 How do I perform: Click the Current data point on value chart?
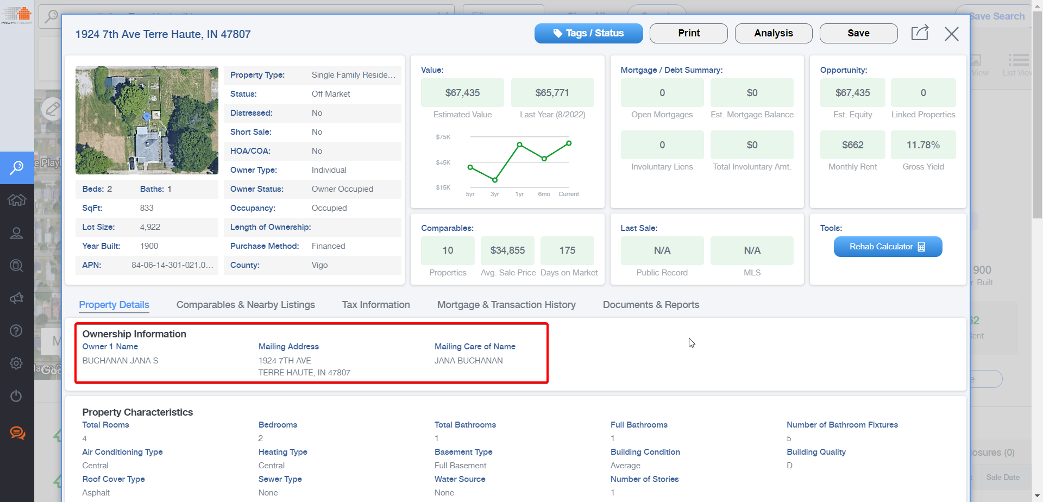[x=569, y=143]
